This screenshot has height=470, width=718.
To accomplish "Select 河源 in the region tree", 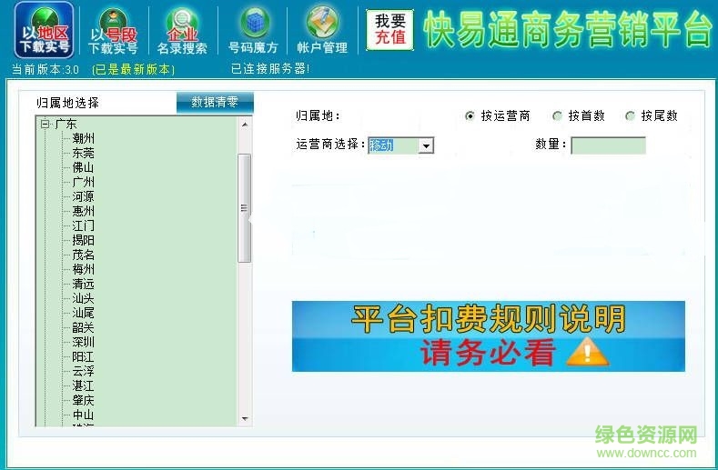I will pyautogui.click(x=84, y=196).
